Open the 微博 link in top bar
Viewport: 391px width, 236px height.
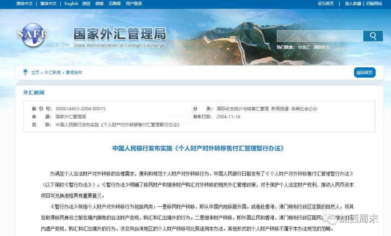click(x=99, y=4)
